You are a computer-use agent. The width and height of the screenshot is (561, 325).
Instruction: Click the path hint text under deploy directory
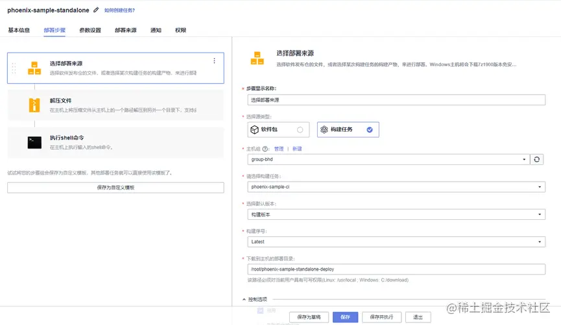[328, 280]
